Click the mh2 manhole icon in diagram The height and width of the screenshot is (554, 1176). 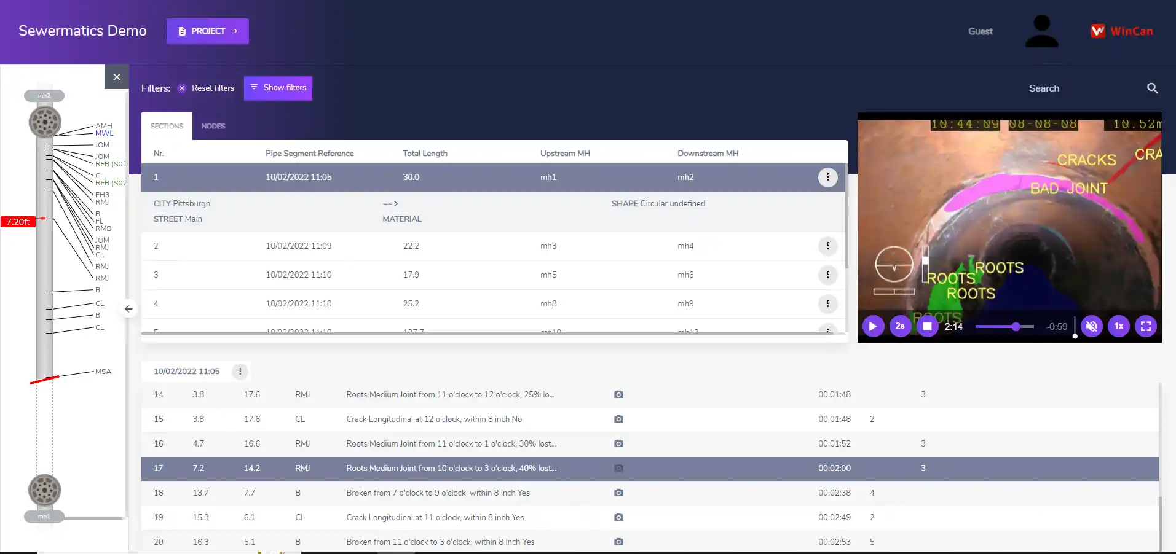click(x=45, y=122)
